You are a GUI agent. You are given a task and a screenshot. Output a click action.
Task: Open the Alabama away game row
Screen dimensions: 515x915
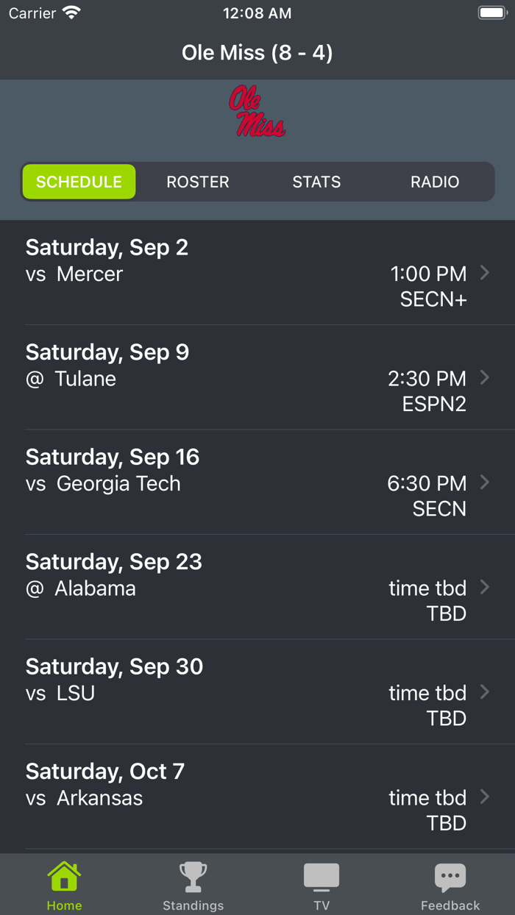257,588
